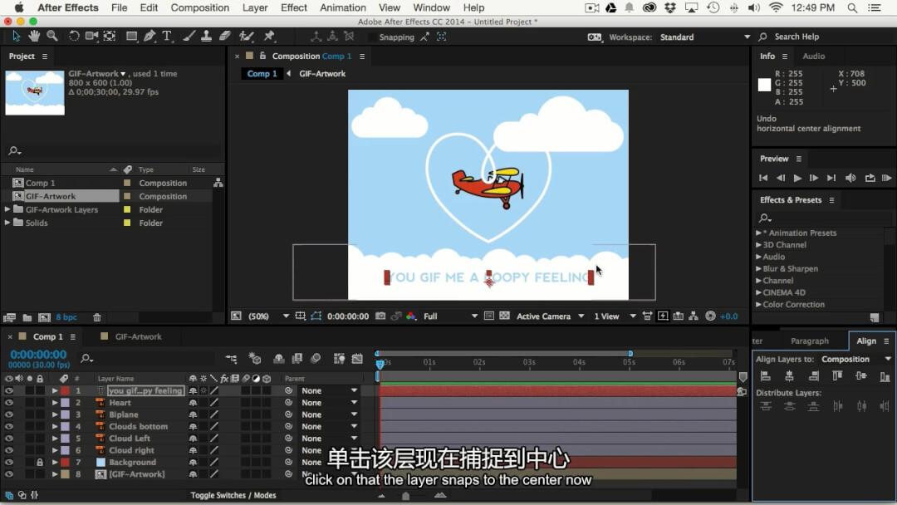Toggle transparency grid in composition viewer
This screenshot has width=897, height=505.
[x=504, y=316]
